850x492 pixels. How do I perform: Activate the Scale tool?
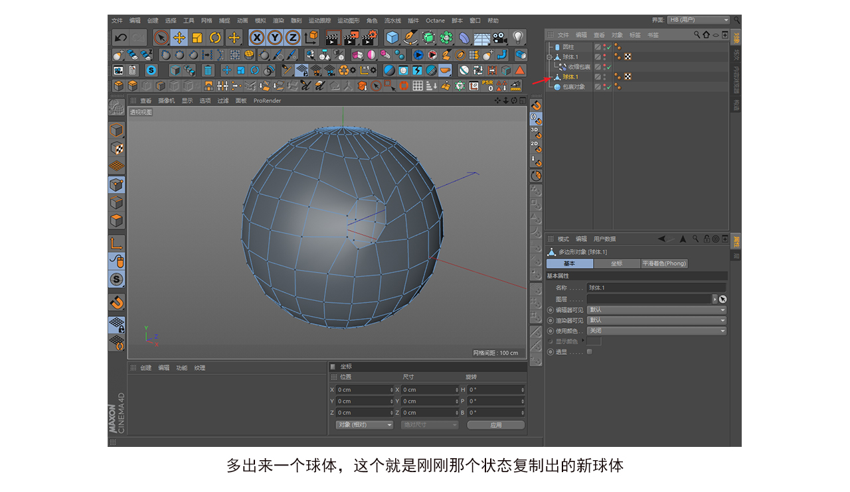(197, 38)
